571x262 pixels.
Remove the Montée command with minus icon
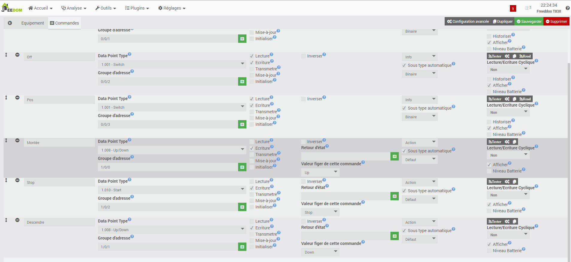click(17, 140)
